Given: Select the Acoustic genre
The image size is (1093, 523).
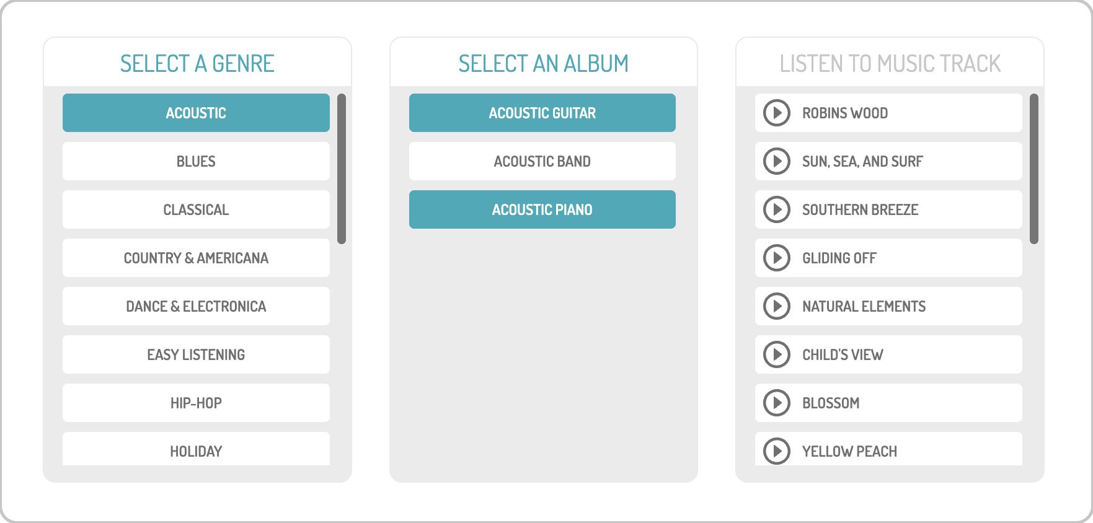Looking at the screenshot, I should (x=195, y=113).
